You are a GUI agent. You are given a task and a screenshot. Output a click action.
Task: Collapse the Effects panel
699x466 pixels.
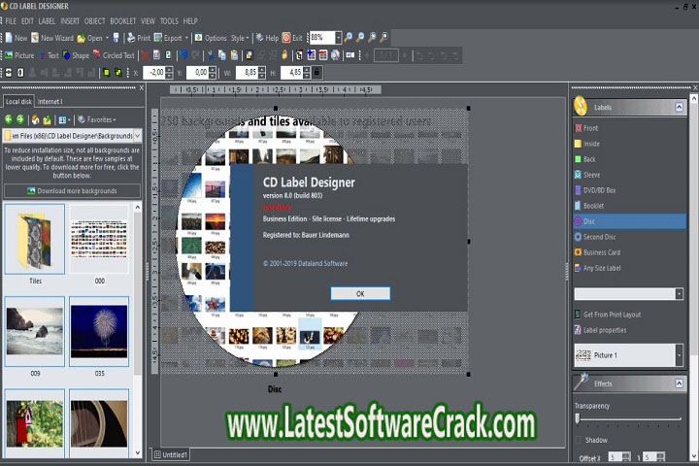679,383
